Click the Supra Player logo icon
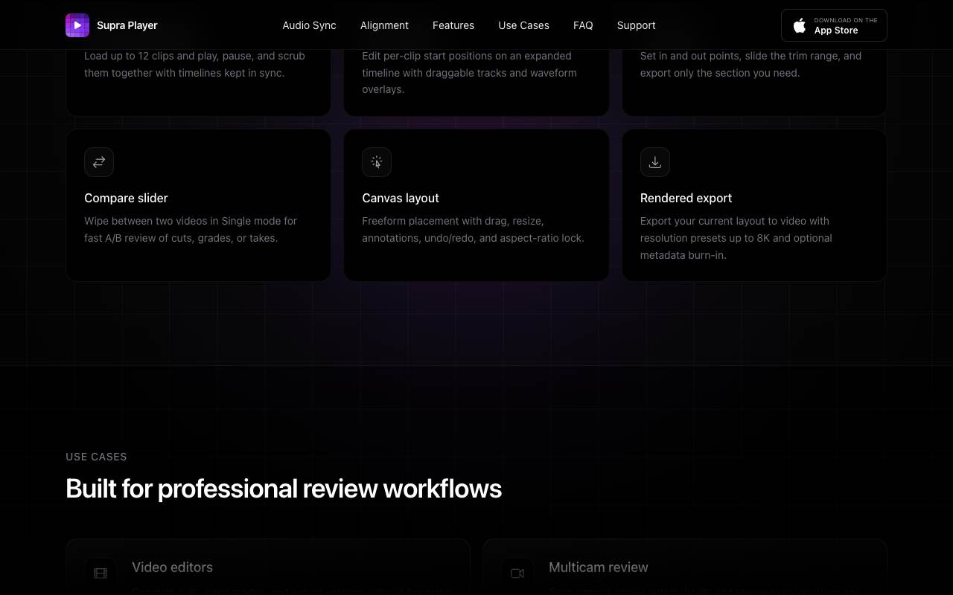The width and height of the screenshot is (953, 595). (x=77, y=25)
